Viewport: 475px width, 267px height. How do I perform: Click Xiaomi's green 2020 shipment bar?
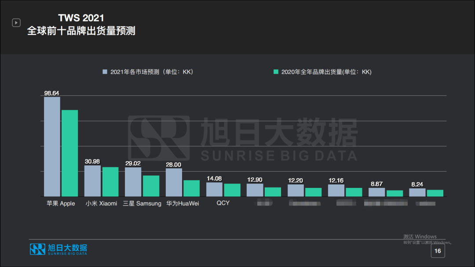point(110,182)
